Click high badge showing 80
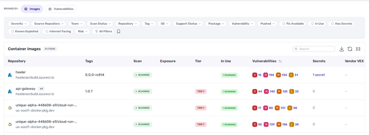369x135 pixels. point(266,108)
